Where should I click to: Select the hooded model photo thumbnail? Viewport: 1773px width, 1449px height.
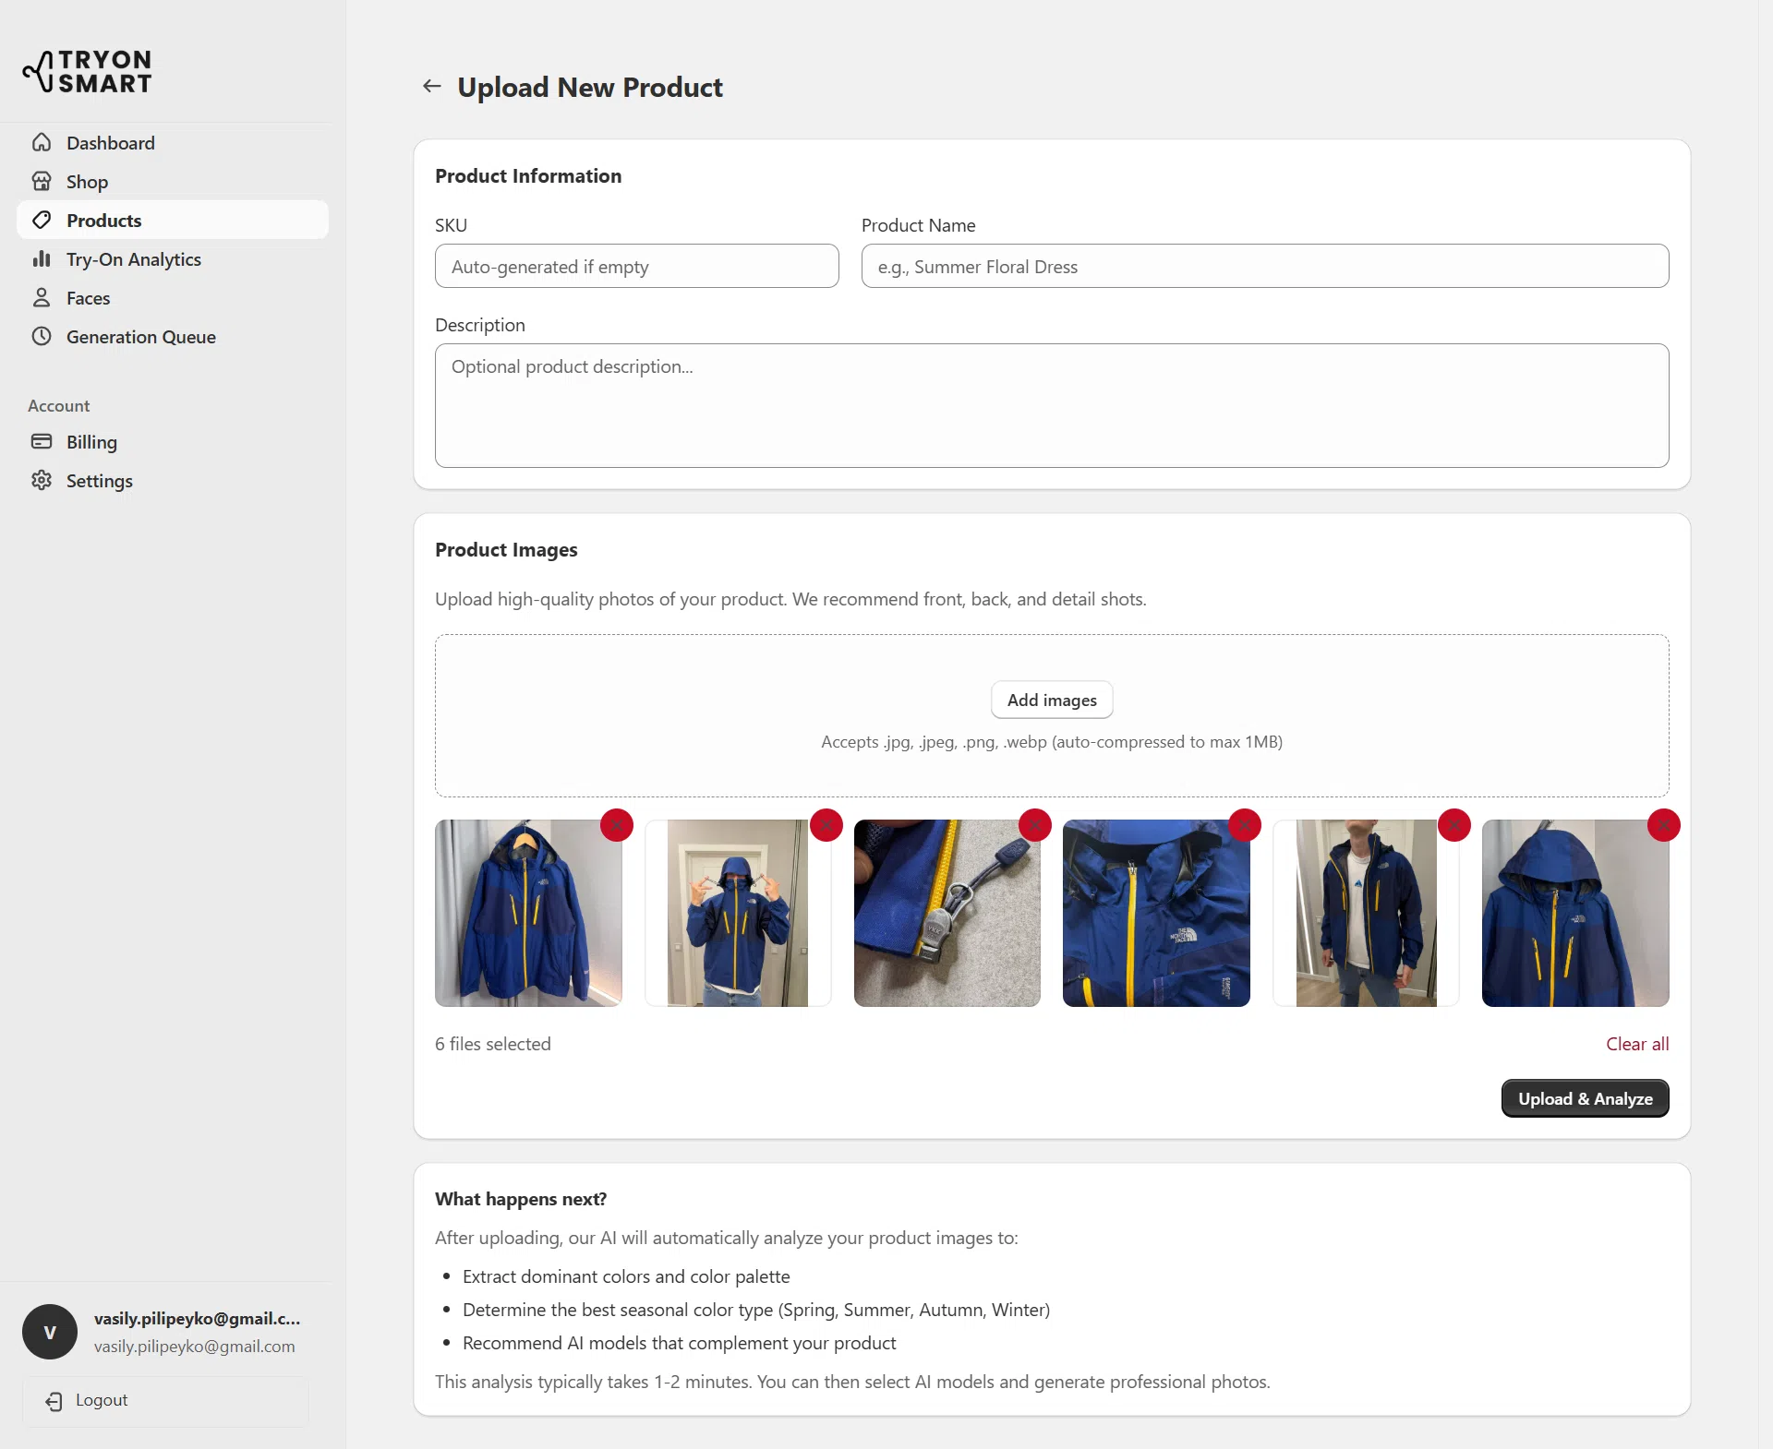pyautogui.click(x=738, y=914)
